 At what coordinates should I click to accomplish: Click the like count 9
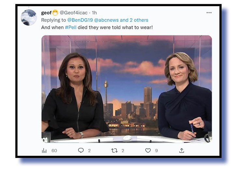coord(156,151)
